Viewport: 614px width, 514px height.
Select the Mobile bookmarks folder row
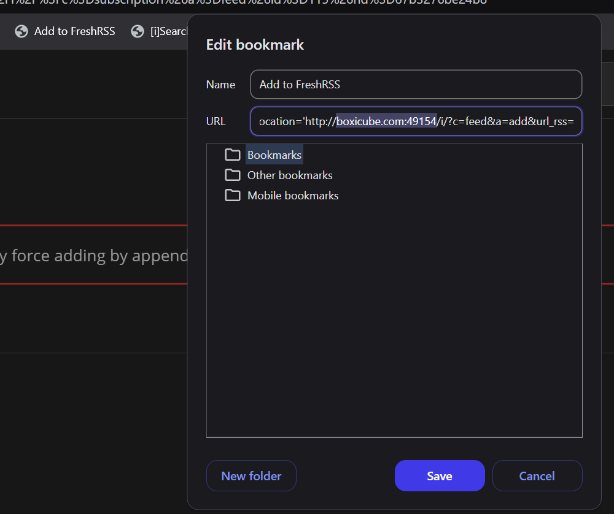tap(292, 196)
